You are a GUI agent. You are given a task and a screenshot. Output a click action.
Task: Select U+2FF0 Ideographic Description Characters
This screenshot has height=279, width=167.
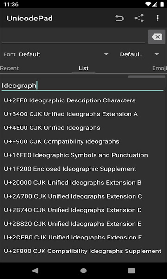[70, 100]
